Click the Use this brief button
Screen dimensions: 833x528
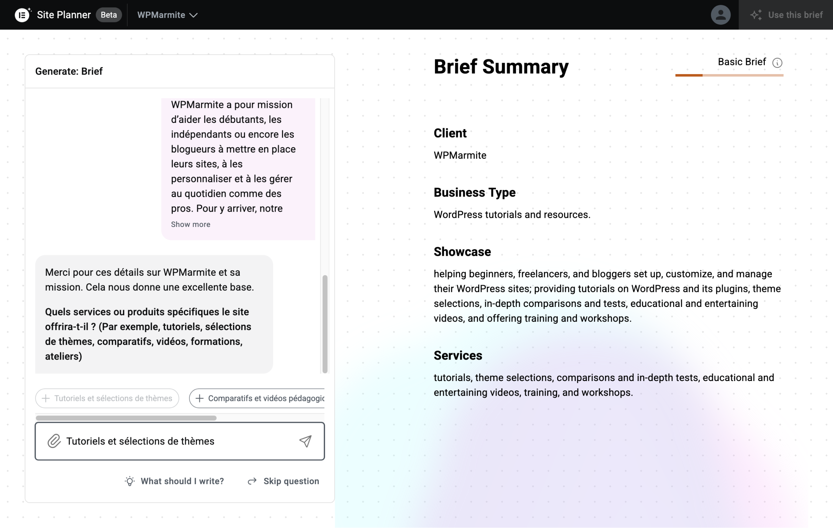point(786,15)
